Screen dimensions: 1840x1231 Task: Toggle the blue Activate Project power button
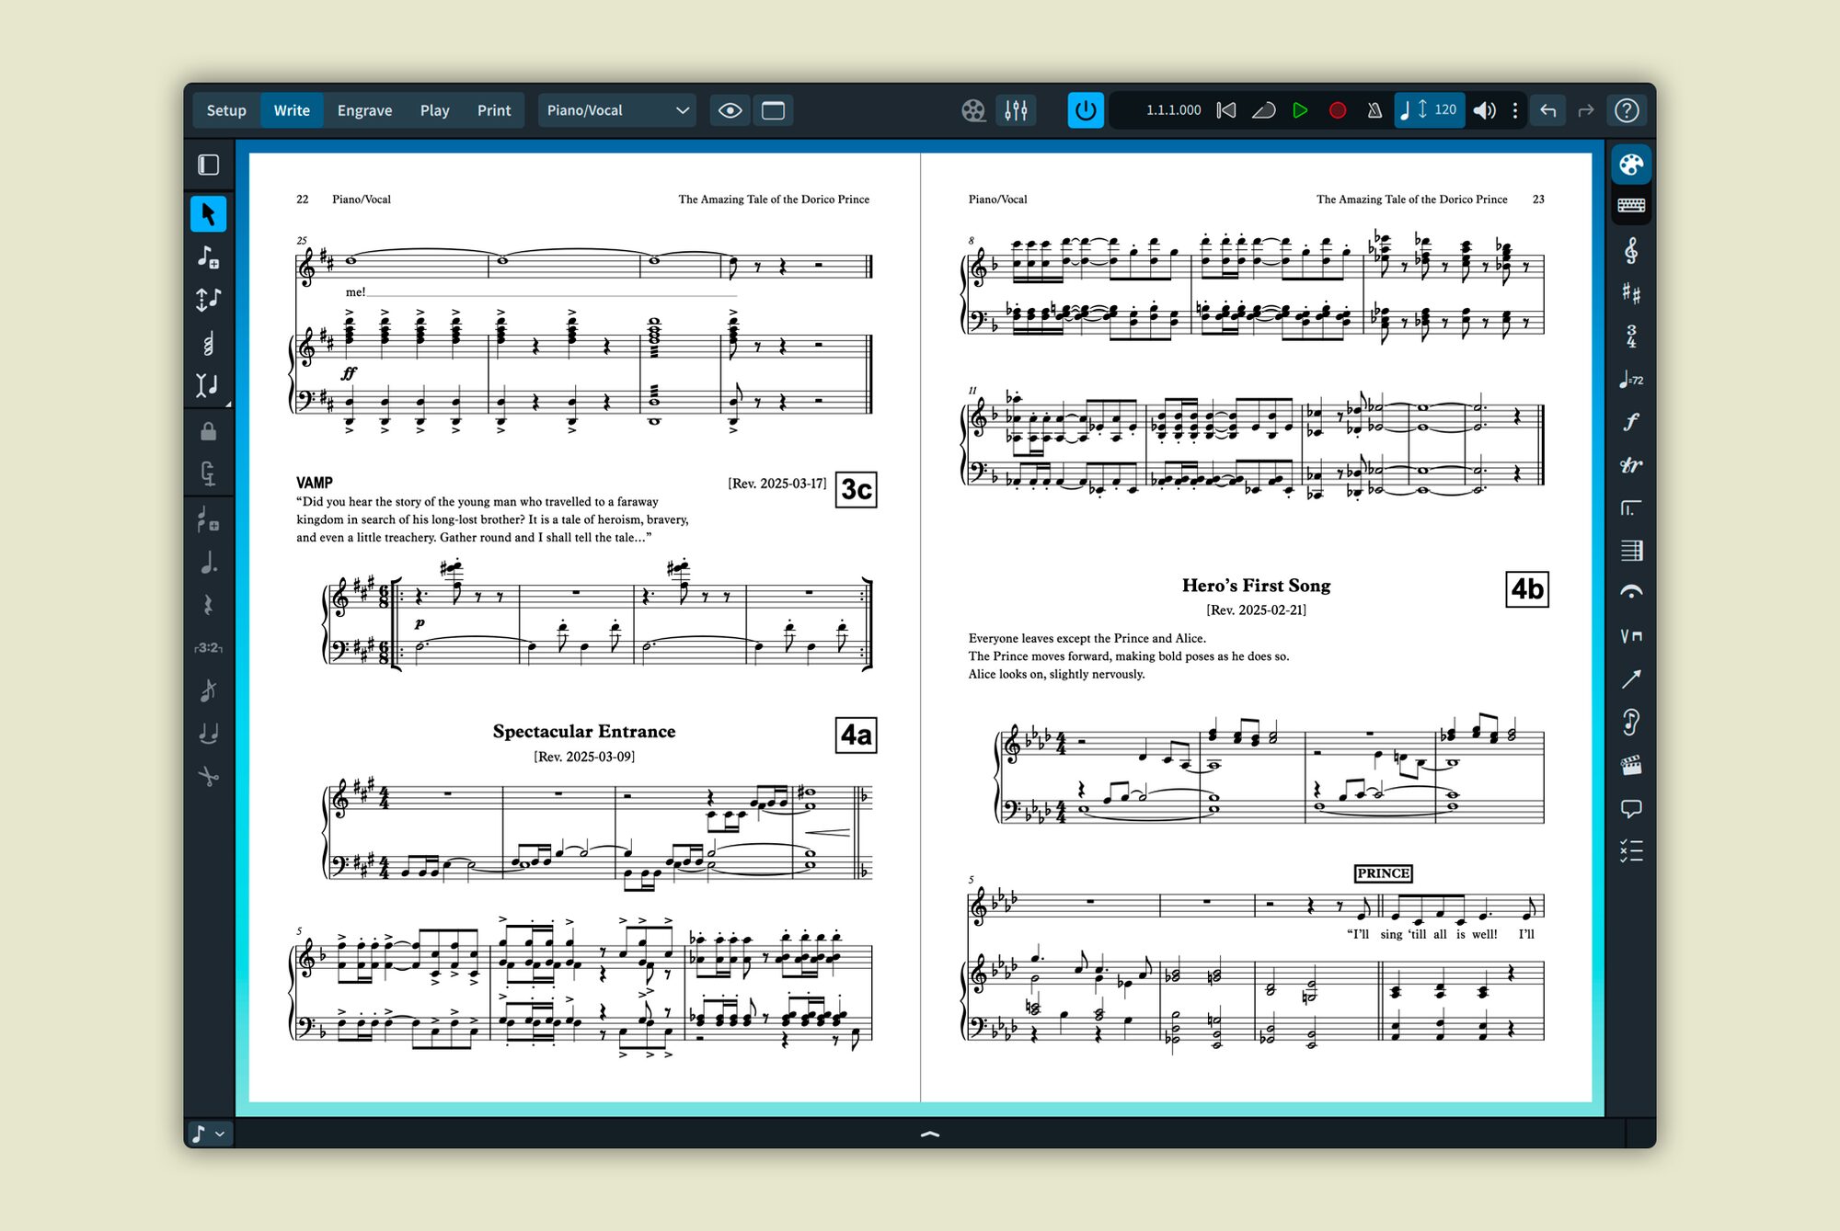1086,110
